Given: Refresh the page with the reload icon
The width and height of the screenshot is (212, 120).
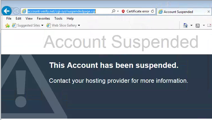Looking at the screenshot, I should pos(152,11).
